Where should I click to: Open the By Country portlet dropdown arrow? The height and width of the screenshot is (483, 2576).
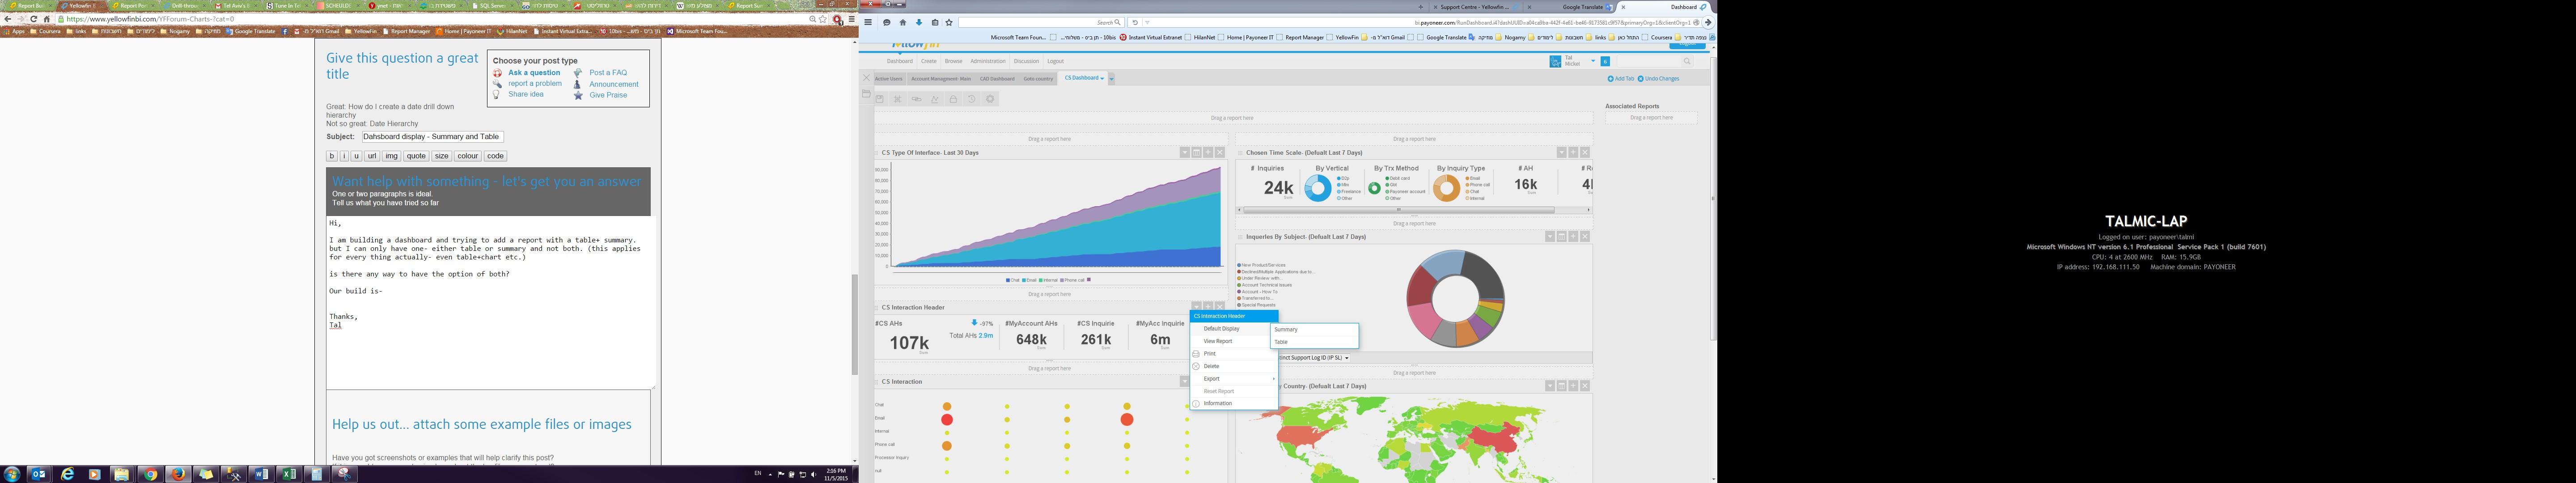[1550, 385]
